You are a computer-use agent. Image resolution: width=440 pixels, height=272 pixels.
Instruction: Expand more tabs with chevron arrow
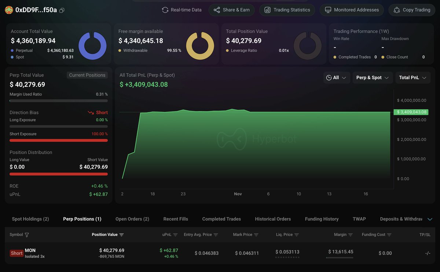click(x=430, y=219)
